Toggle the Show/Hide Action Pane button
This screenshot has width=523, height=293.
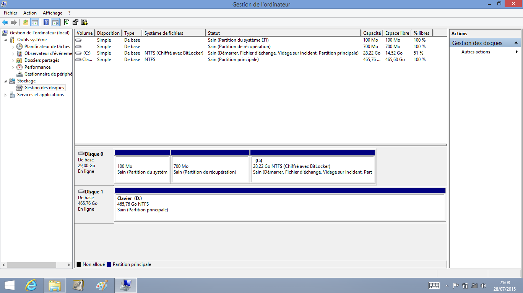(x=55, y=22)
